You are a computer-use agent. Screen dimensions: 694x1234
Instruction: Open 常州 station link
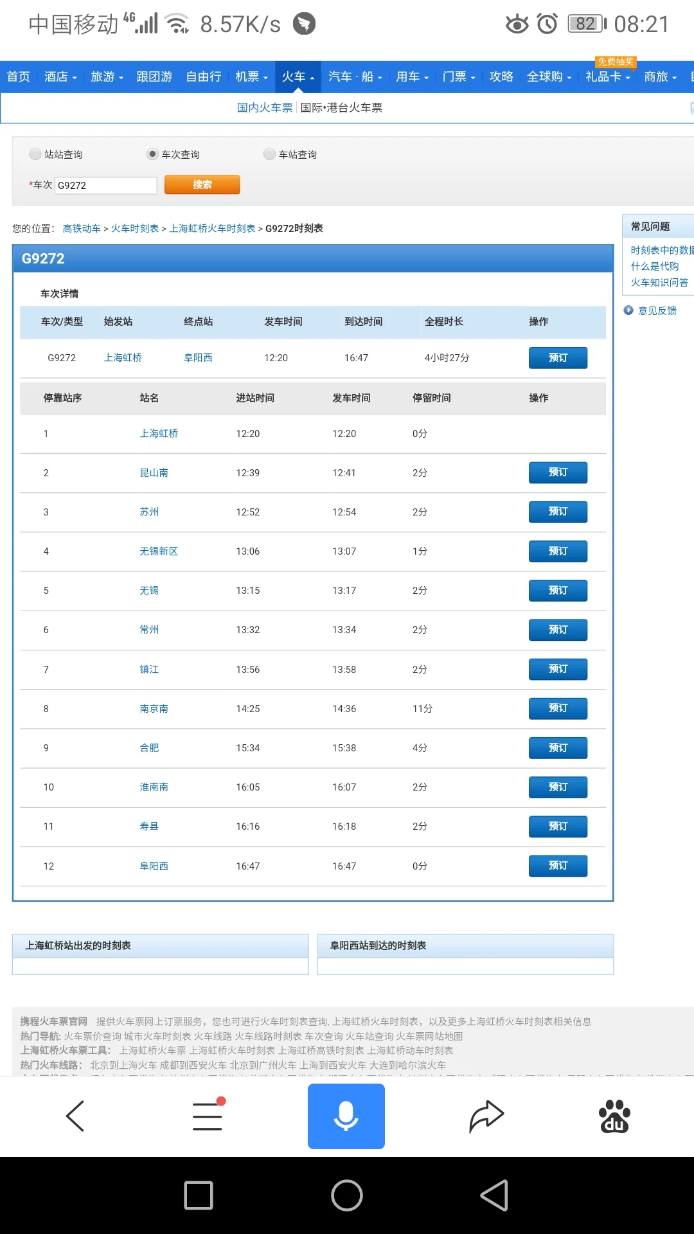(x=149, y=629)
